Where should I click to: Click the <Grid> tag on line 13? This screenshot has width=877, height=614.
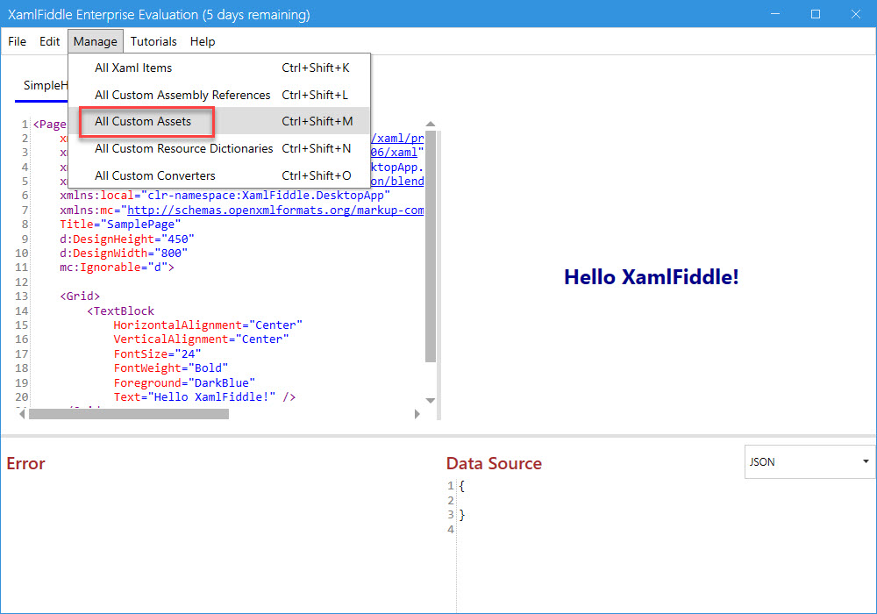pyautogui.click(x=80, y=296)
